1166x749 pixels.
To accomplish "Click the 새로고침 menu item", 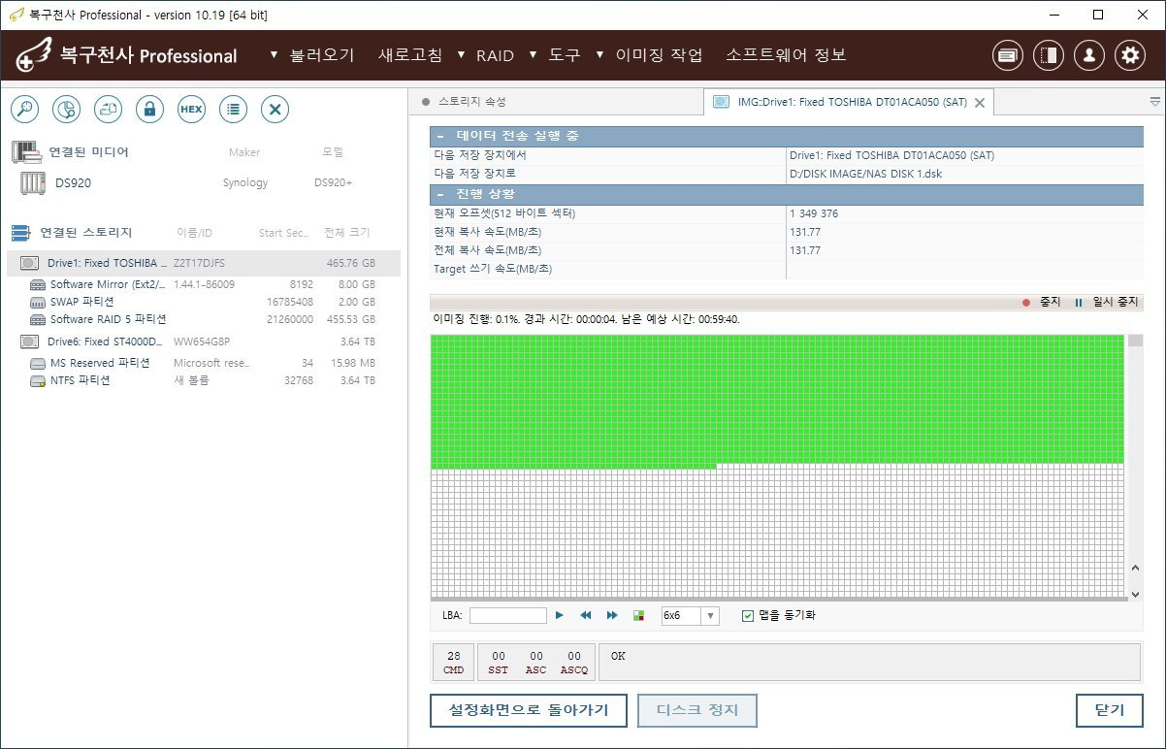I will [410, 55].
